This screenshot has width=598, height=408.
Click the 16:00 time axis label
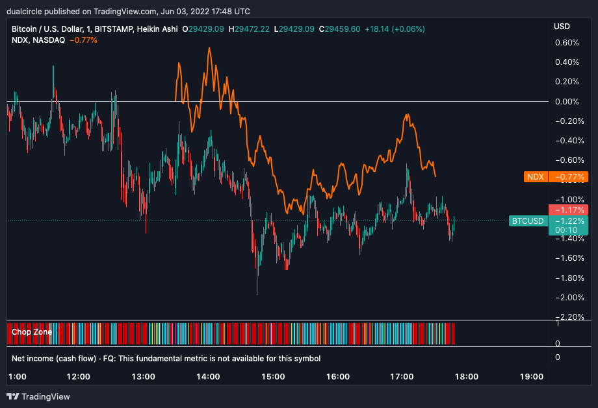coord(338,377)
